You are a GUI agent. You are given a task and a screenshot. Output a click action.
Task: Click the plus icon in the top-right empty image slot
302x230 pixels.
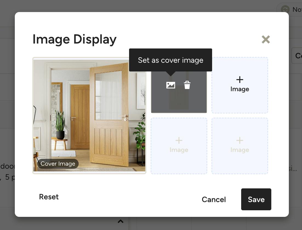point(240,80)
